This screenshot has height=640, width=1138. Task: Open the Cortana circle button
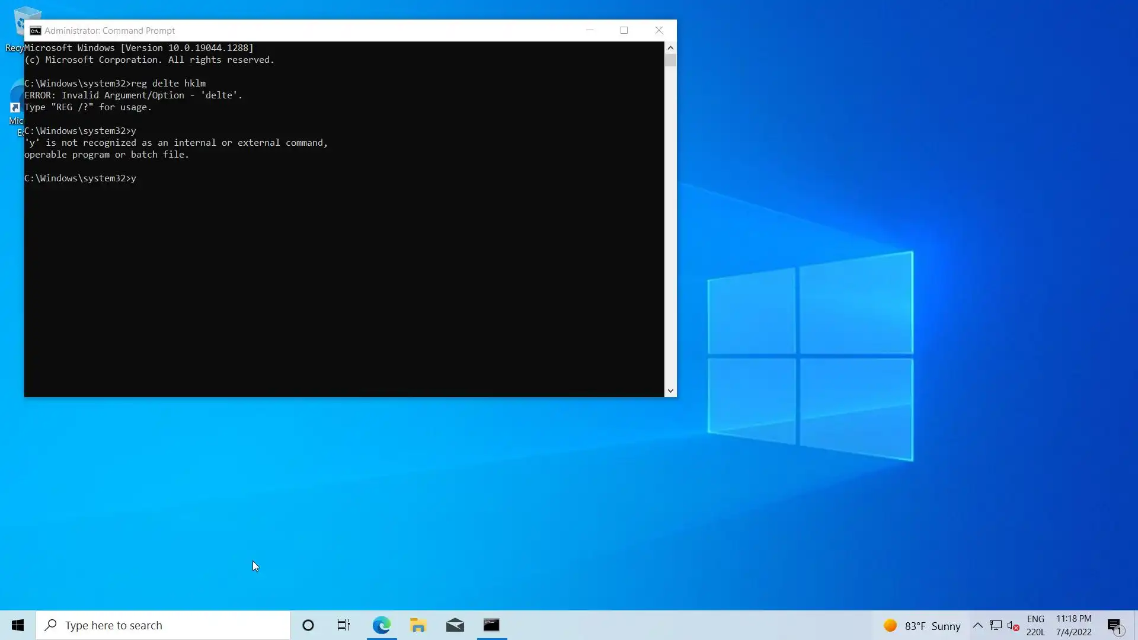click(308, 625)
